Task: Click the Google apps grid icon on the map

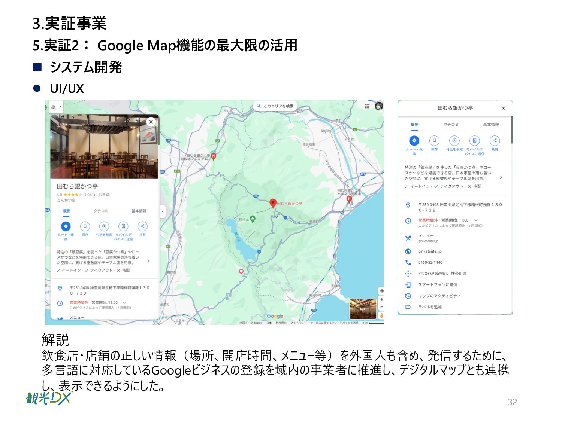Action: point(367,106)
